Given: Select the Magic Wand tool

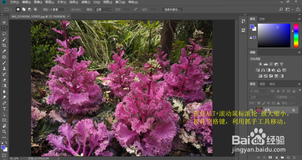Looking at the screenshot, I should 4,40.
